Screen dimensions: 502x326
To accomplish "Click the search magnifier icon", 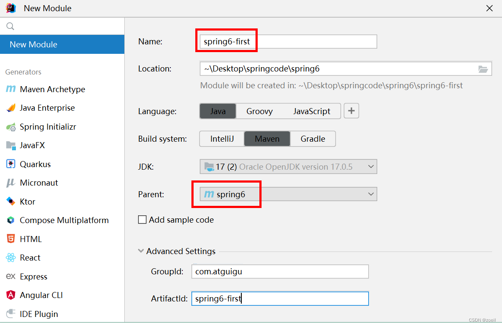I will pyautogui.click(x=10, y=26).
